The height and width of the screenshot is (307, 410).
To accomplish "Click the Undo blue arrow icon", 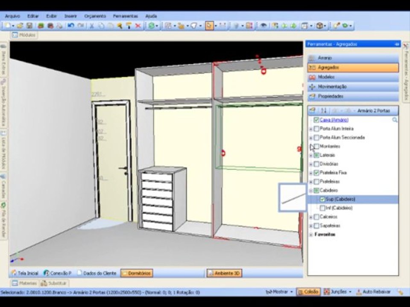I will point(70,26).
